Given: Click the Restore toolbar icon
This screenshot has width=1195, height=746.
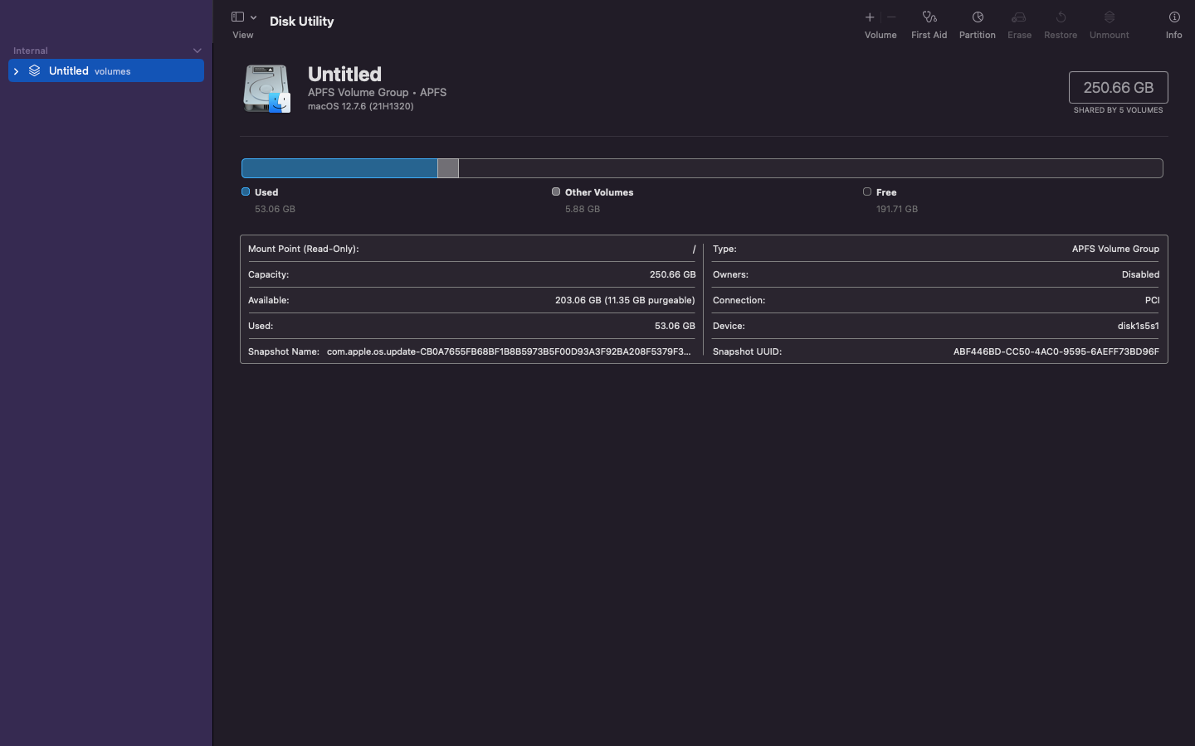Looking at the screenshot, I should 1060,17.
